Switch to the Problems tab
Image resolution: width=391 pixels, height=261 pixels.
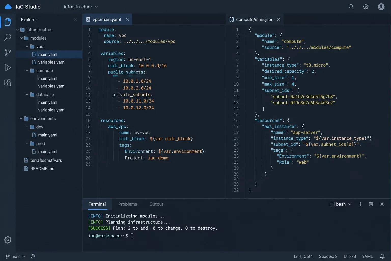pos(128,204)
